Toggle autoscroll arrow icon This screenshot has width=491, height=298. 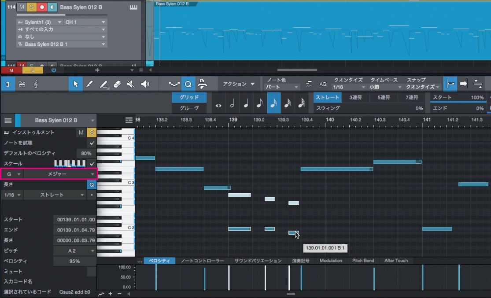[464, 84]
